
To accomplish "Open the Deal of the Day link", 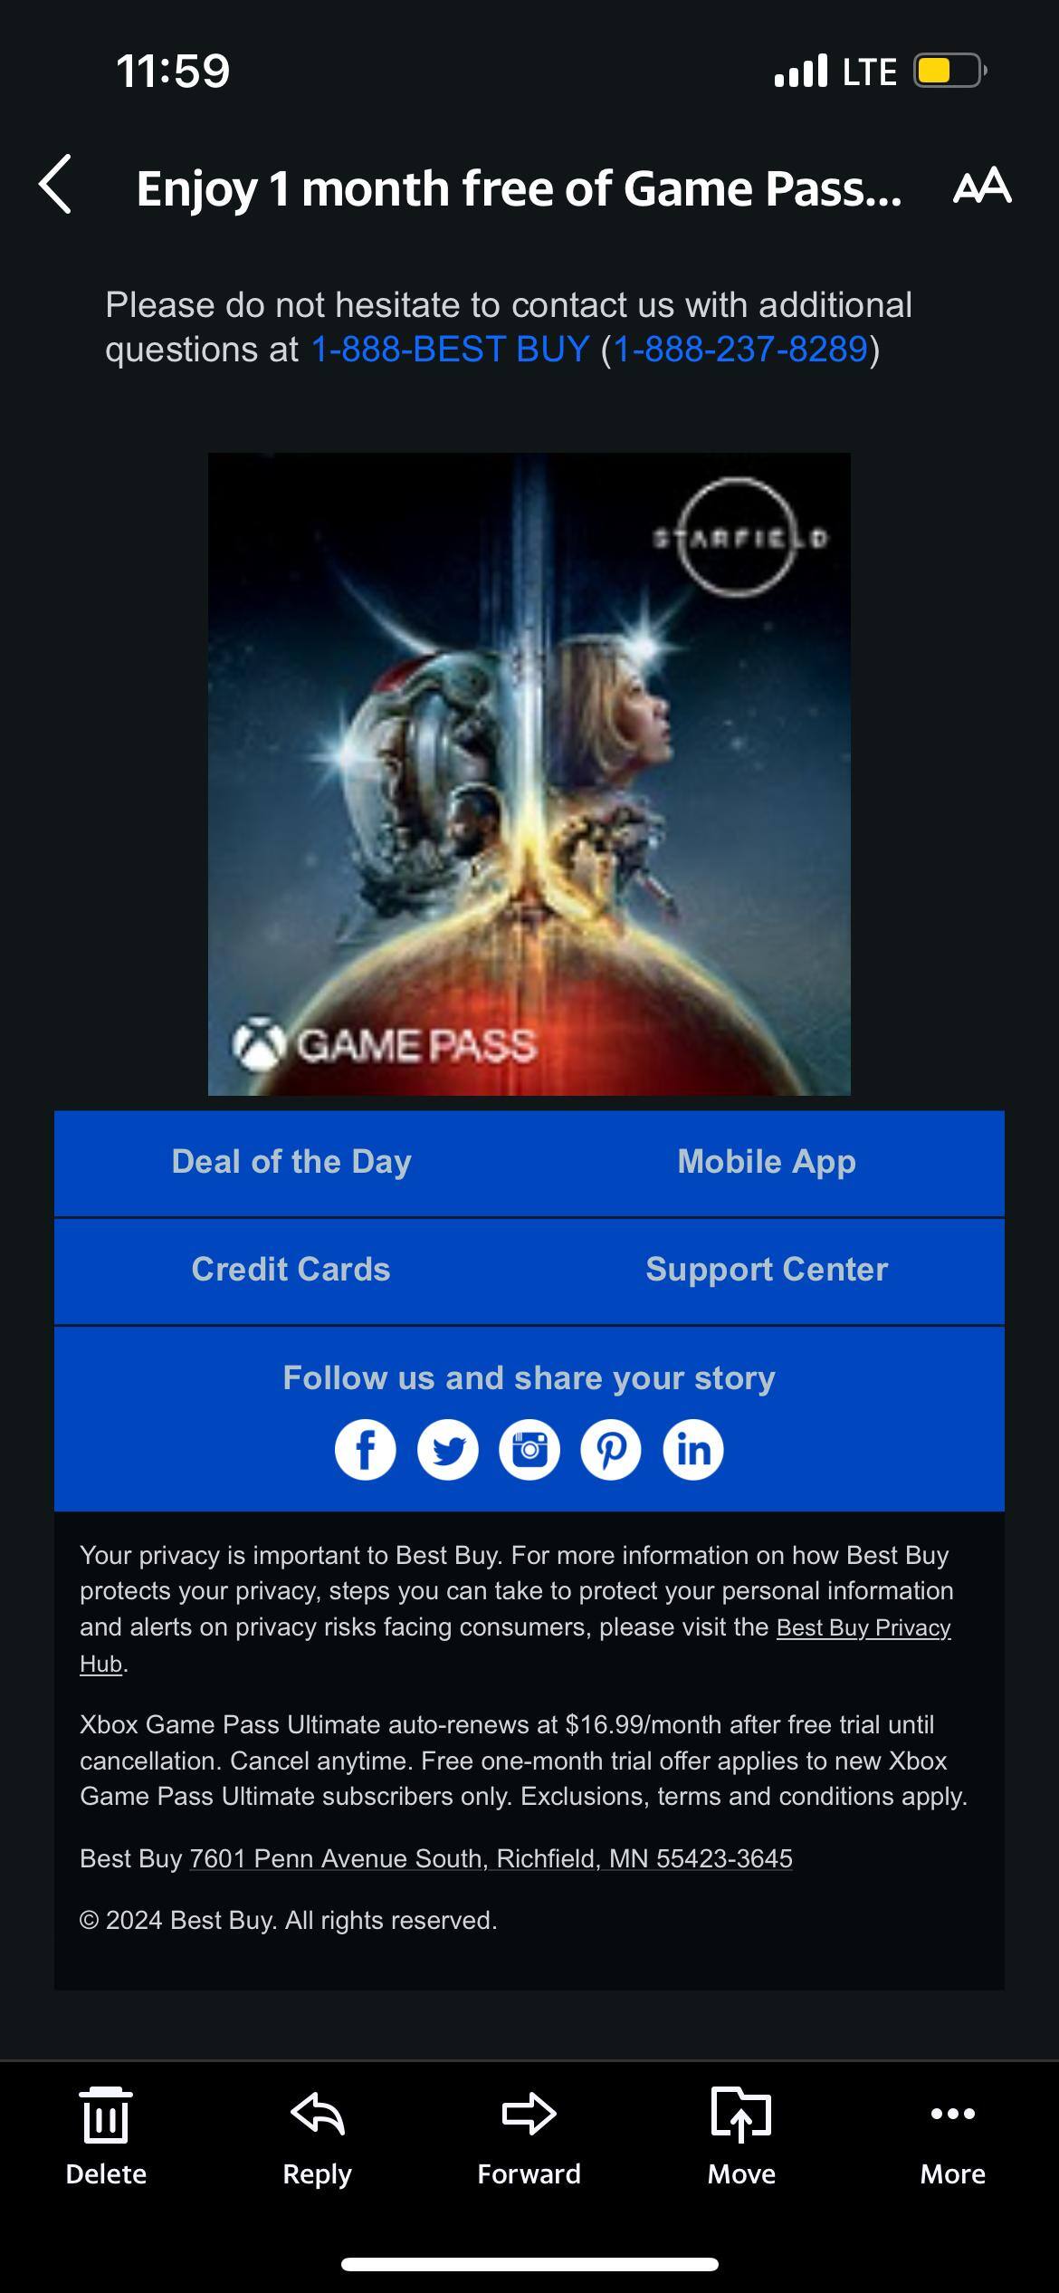I will [x=291, y=1162].
